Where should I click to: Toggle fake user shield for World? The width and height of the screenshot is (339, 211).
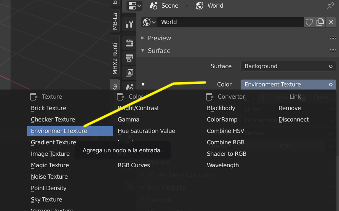point(309,22)
